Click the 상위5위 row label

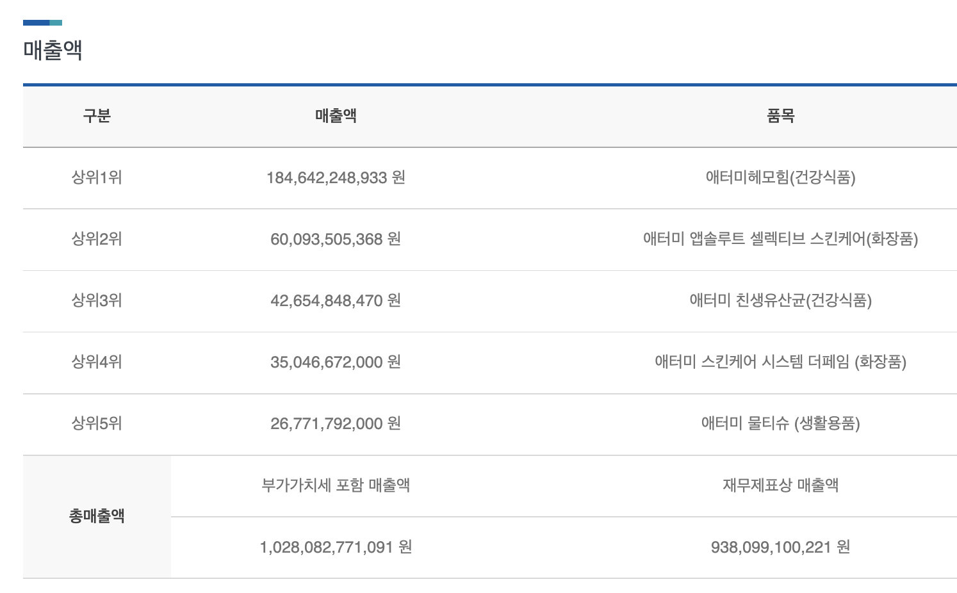(97, 423)
